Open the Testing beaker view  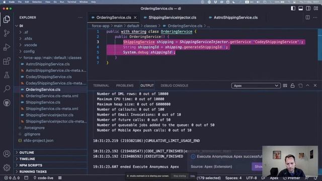7,75
